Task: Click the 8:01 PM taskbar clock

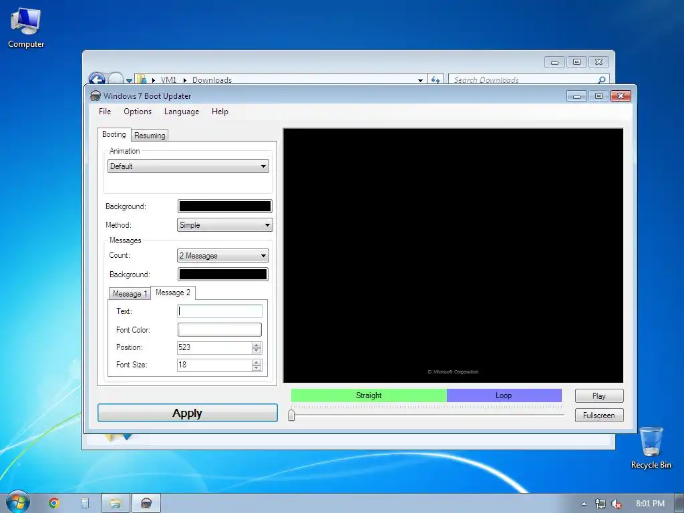Action: pyautogui.click(x=650, y=504)
